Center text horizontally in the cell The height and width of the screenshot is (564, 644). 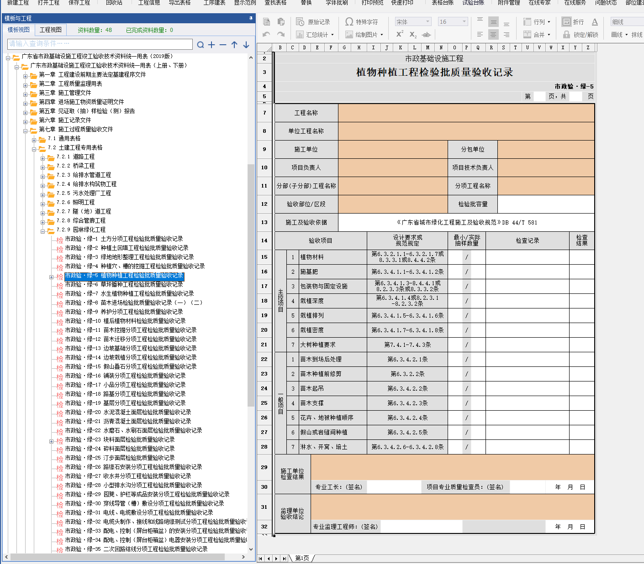pos(493,35)
